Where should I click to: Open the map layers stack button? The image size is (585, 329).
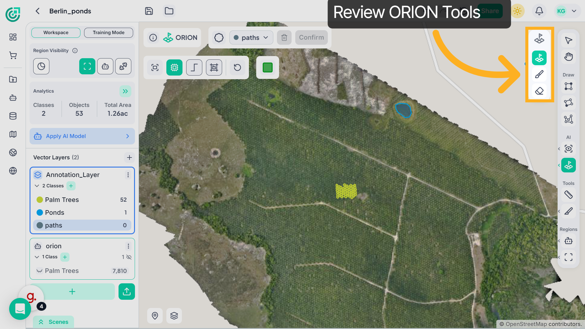(174, 316)
